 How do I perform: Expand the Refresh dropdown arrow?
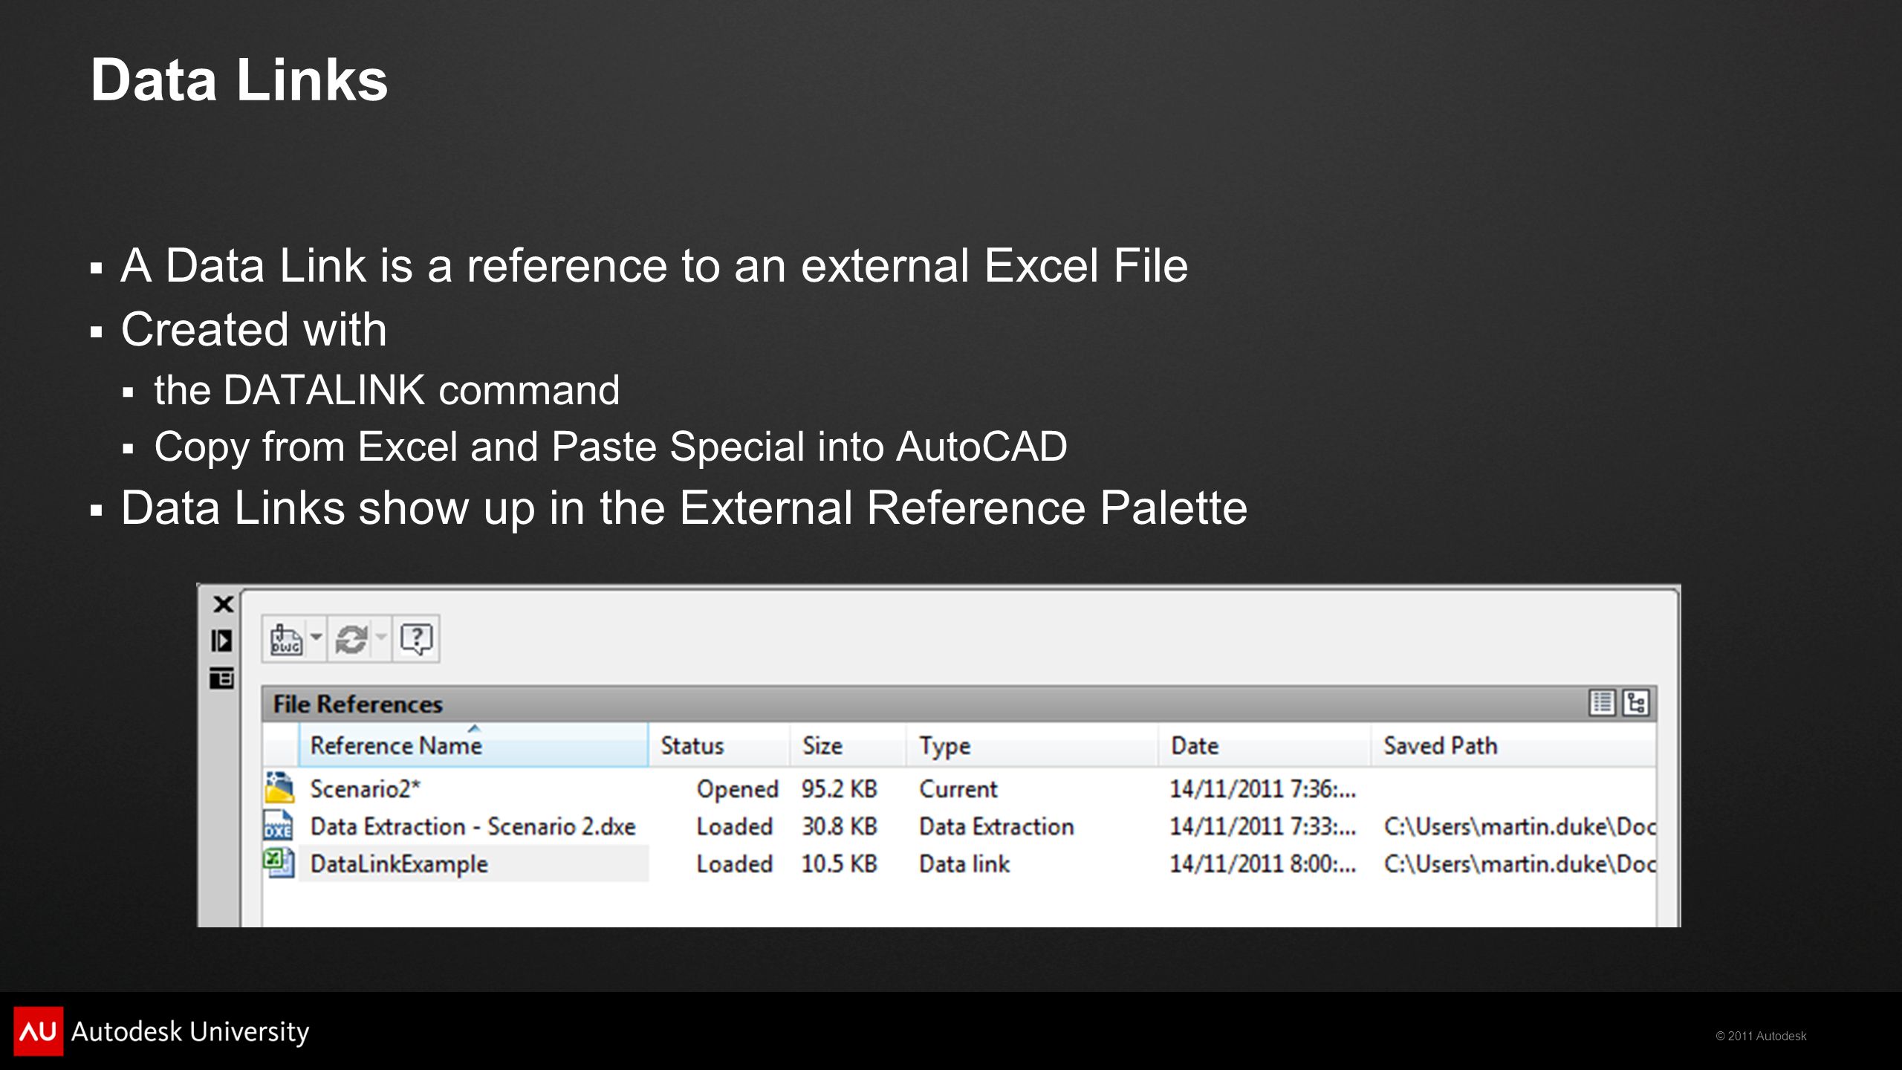(x=381, y=638)
